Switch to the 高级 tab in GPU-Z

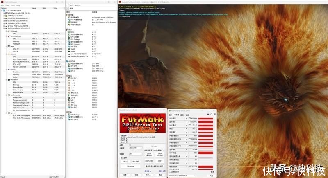[x=182, y=115]
